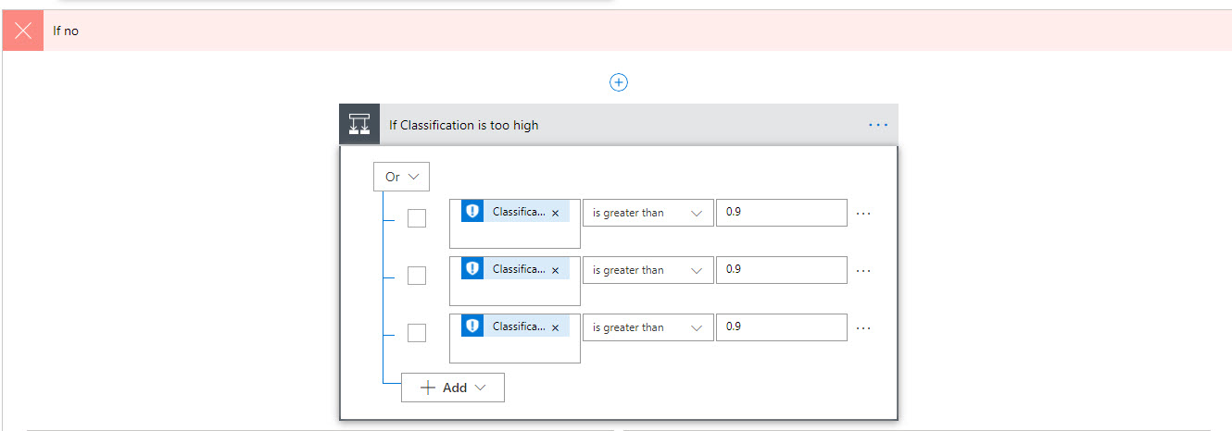Open the Or logical operator dropdown

point(401,177)
